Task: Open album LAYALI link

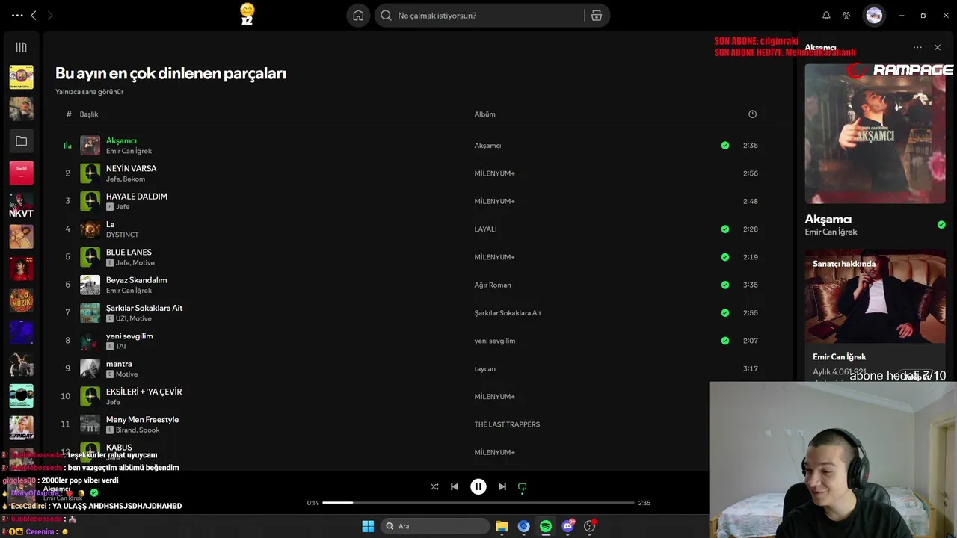Action: click(x=485, y=229)
